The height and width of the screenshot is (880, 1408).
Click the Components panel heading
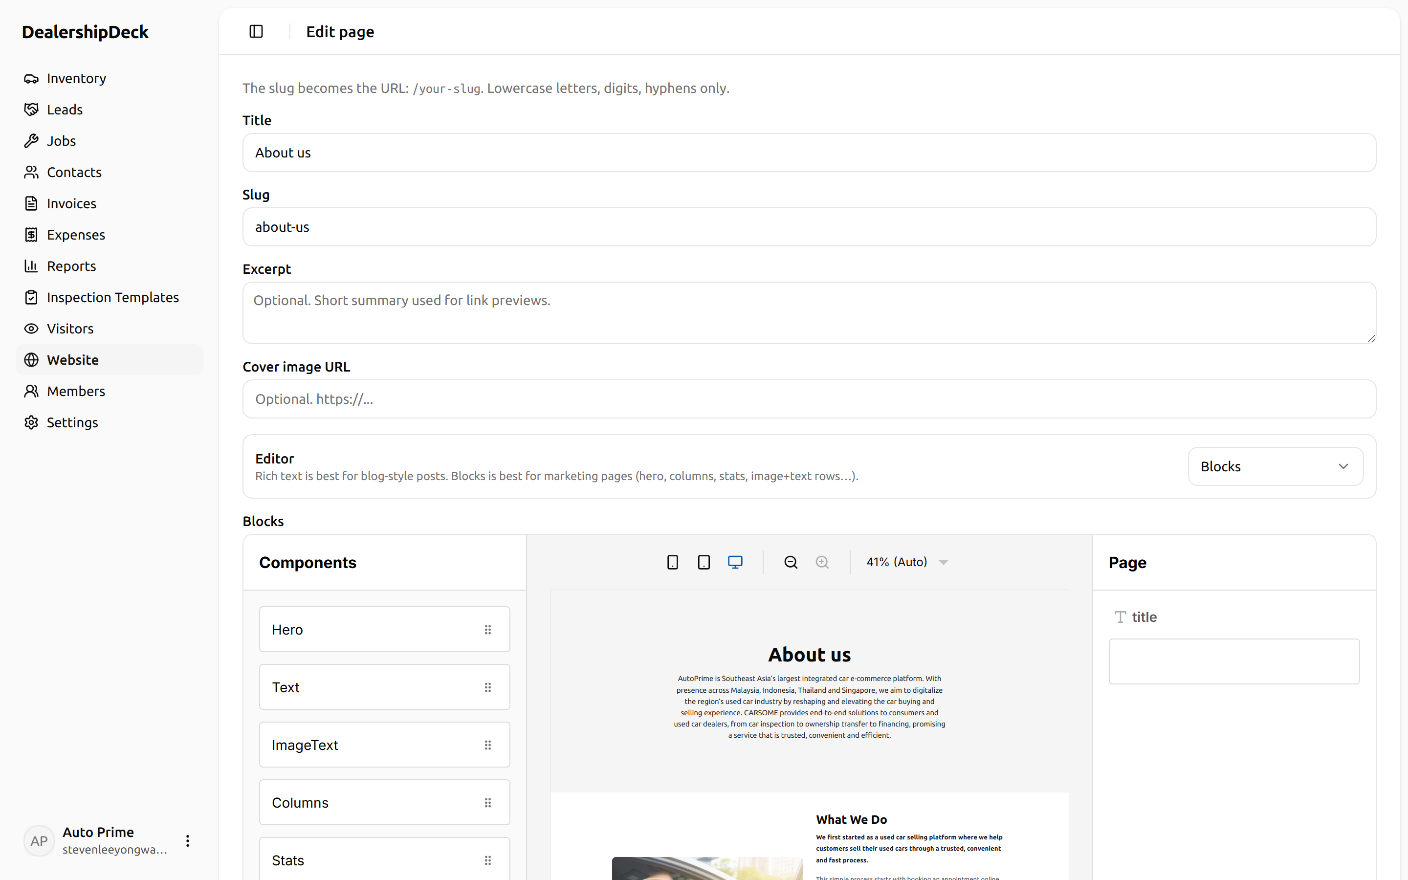pyautogui.click(x=308, y=563)
